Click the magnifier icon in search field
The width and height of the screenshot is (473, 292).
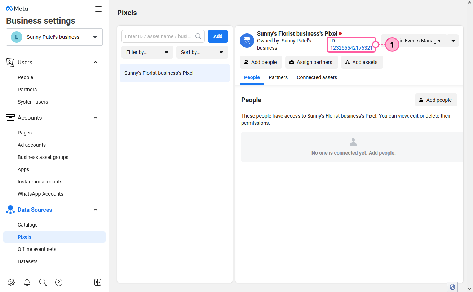pyautogui.click(x=198, y=36)
